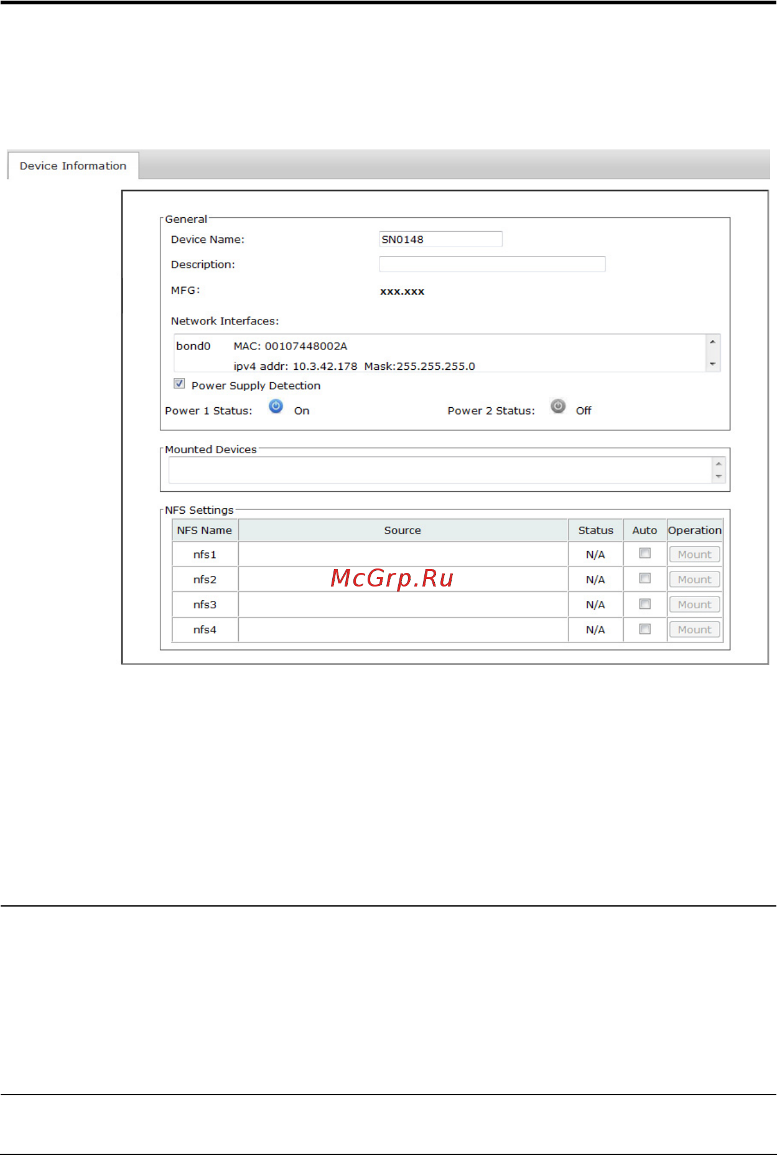Viewport: 777px width, 1155px height.
Task: Click the Power 1 Status on icon
Action: point(276,407)
